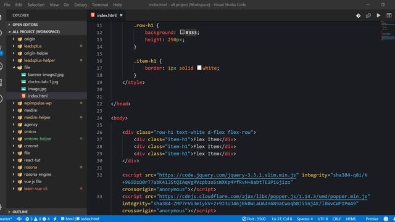The image size is (395, 222).
Task: Select the smtone-helper folder
Action: point(38,139)
